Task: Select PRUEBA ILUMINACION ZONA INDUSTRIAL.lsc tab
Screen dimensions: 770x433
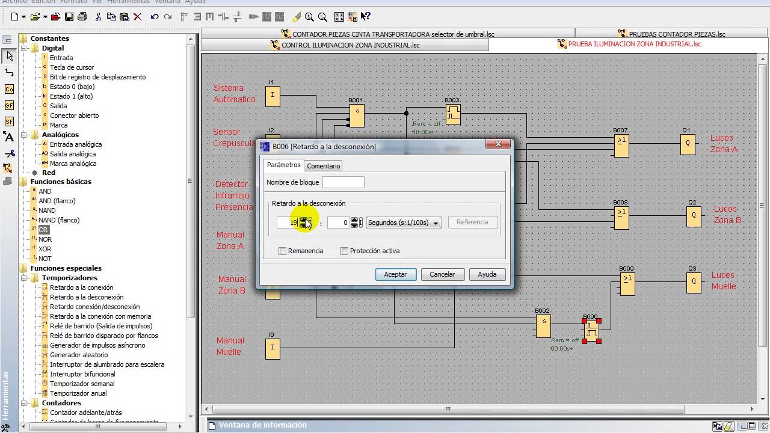Action: [629, 44]
